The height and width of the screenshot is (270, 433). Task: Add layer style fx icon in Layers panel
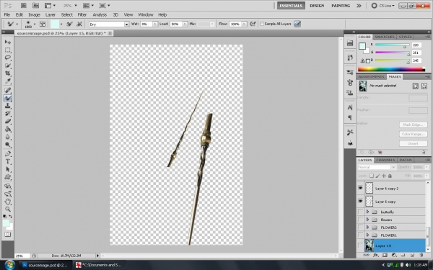(375, 255)
